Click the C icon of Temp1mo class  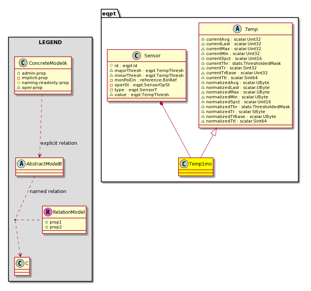184,164
